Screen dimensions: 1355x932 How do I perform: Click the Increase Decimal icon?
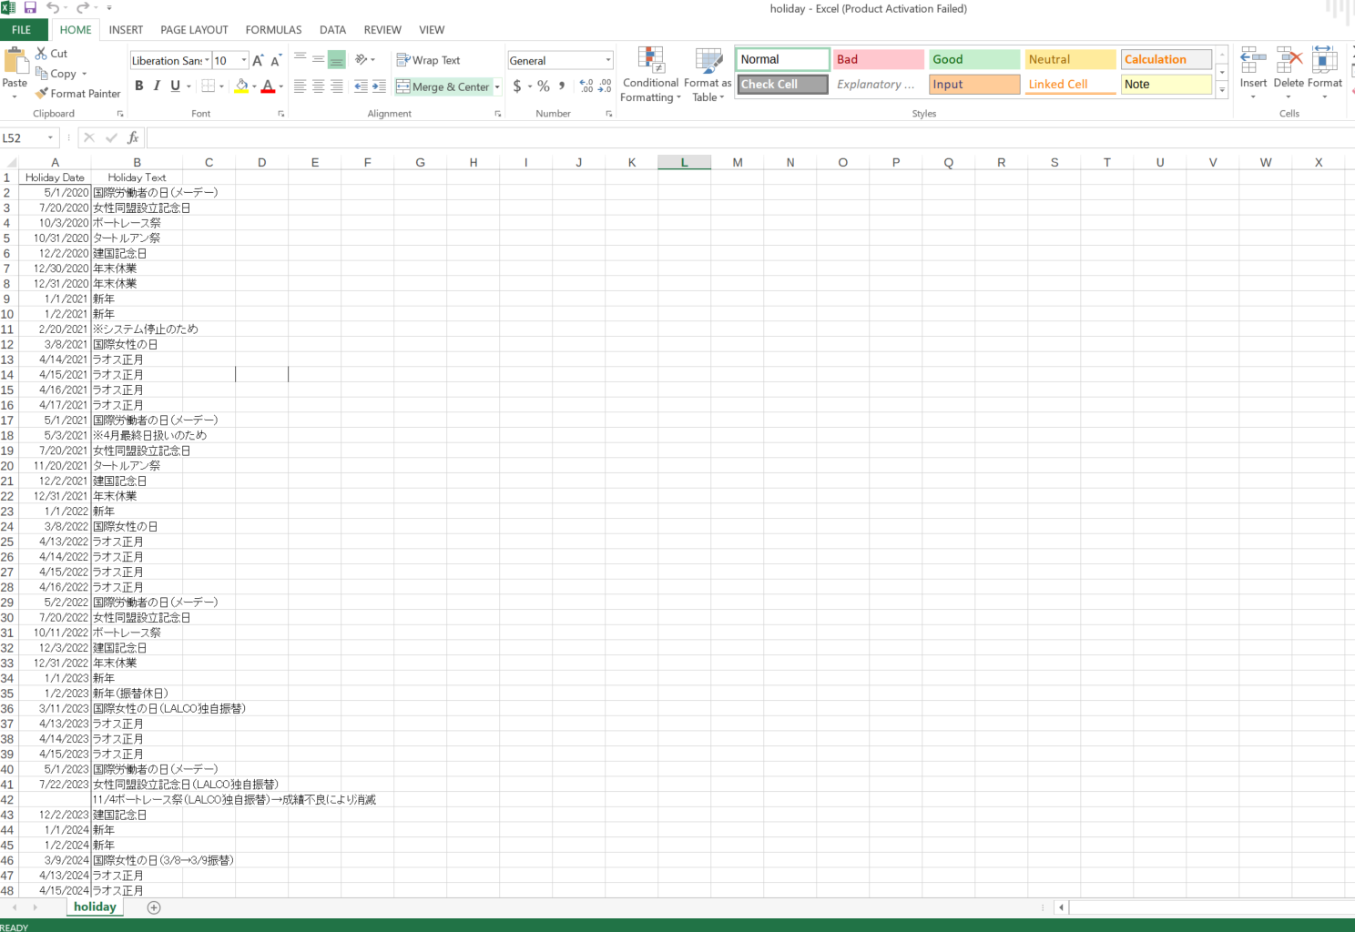tap(586, 86)
